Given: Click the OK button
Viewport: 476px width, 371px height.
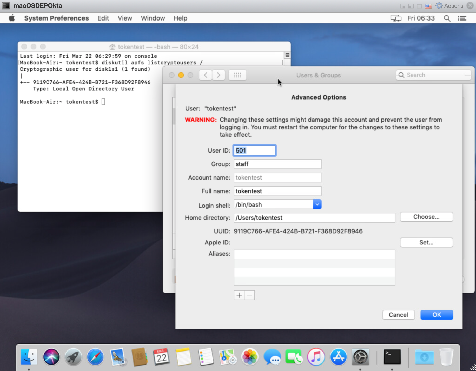Looking at the screenshot, I should coord(437,315).
